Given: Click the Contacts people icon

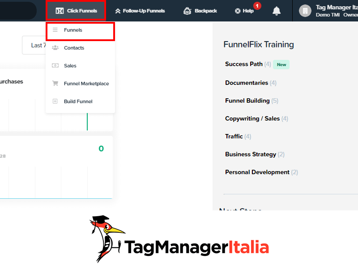Looking at the screenshot, I should point(55,48).
